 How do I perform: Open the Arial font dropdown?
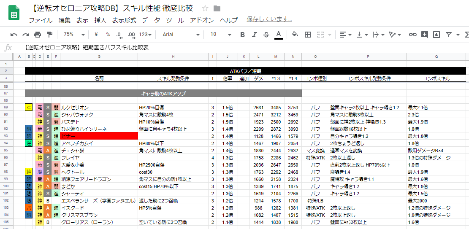181,35
